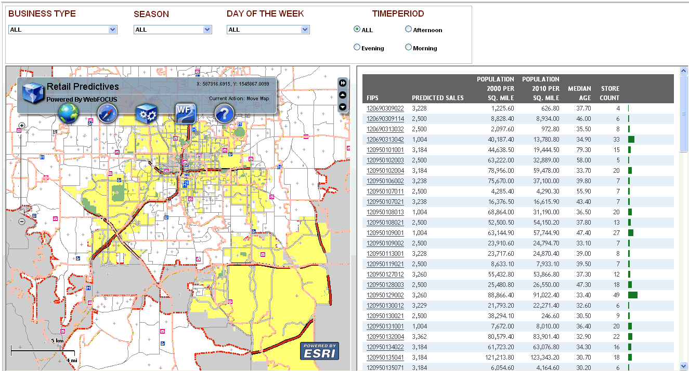Click the median age value 58.00

[x=582, y=160]
